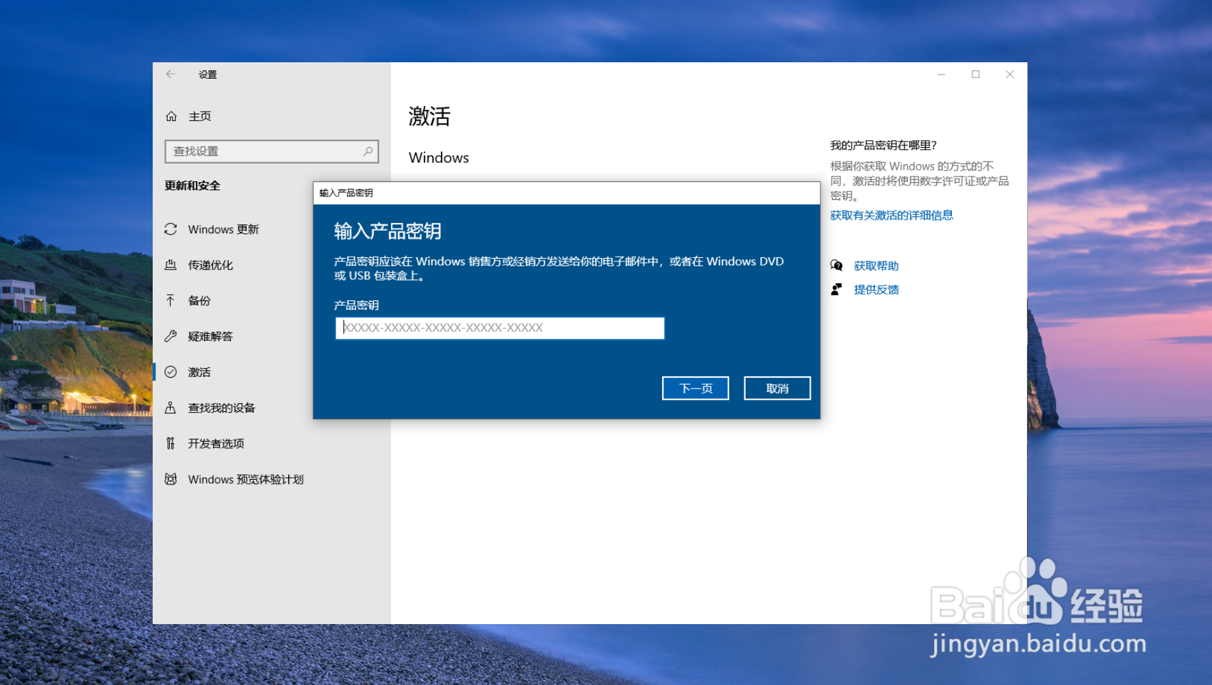The image size is (1212, 685).
Task: Click inside the 查找设置 search box
Action: click(267, 151)
